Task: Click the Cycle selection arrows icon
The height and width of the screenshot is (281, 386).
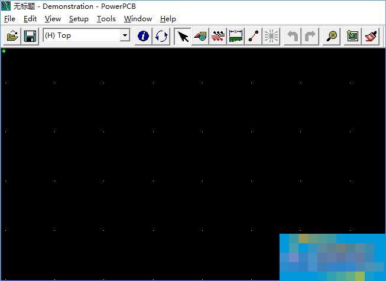Action: coord(161,36)
